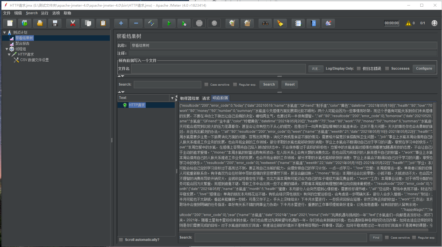Open the 编辑 menu
This screenshot has width=442, height=247.
tap(18, 13)
